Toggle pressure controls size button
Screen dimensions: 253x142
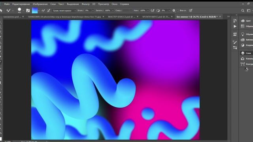pos(191,11)
